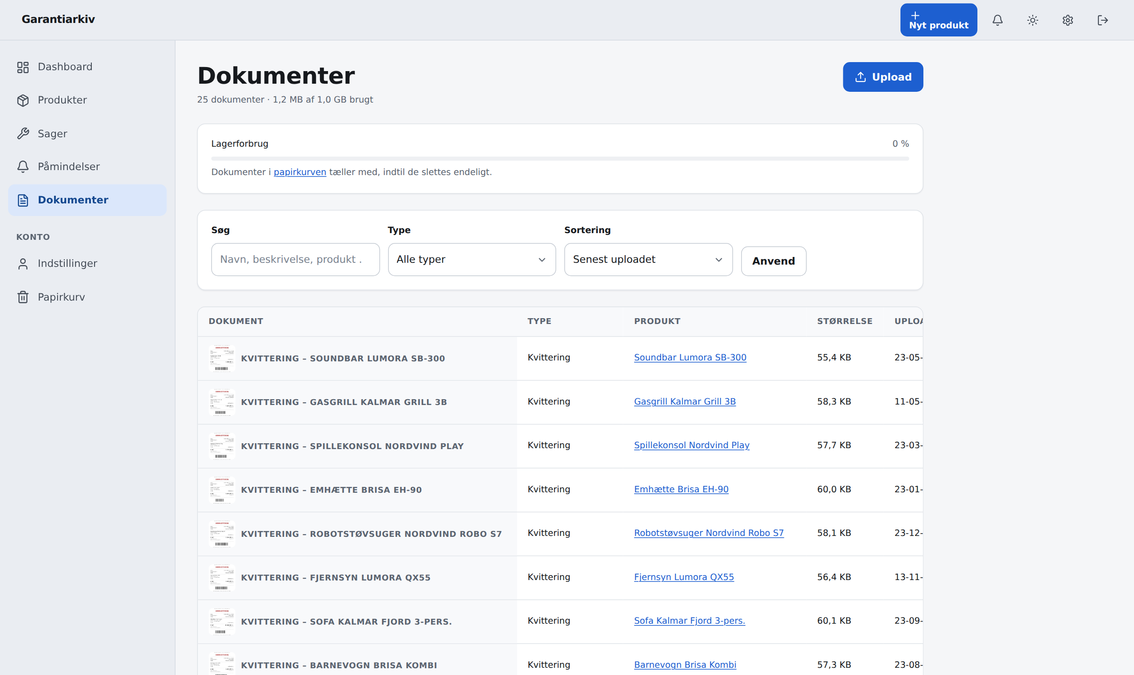The width and height of the screenshot is (1134, 675).
Task: Open product link Robotstøvsuger Nordvind Robo S7
Action: pos(709,533)
